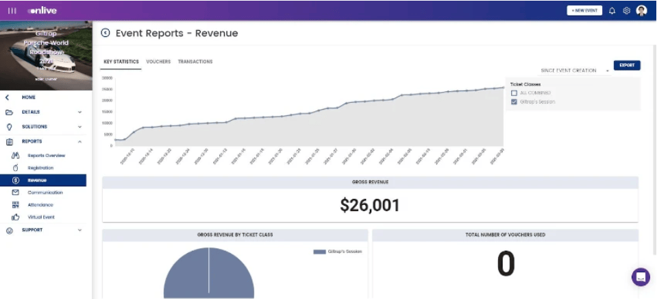Click the Export button
The height and width of the screenshot is (299, 657).
[x=626, y=65]
